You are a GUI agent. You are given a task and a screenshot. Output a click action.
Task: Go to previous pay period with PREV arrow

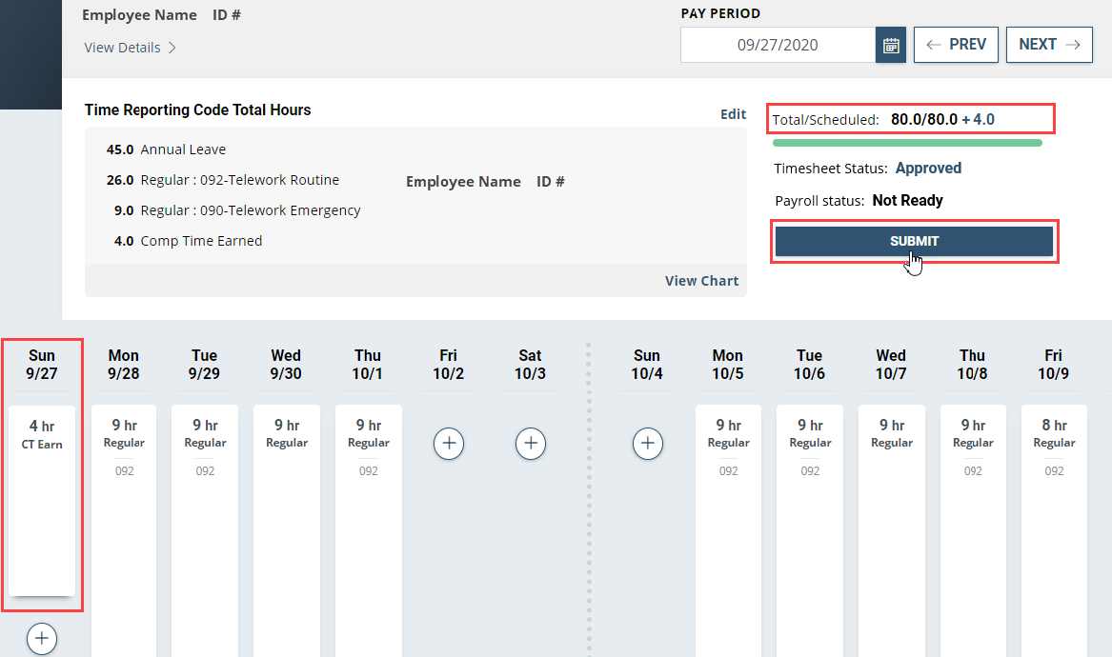[x=956, y=44]
